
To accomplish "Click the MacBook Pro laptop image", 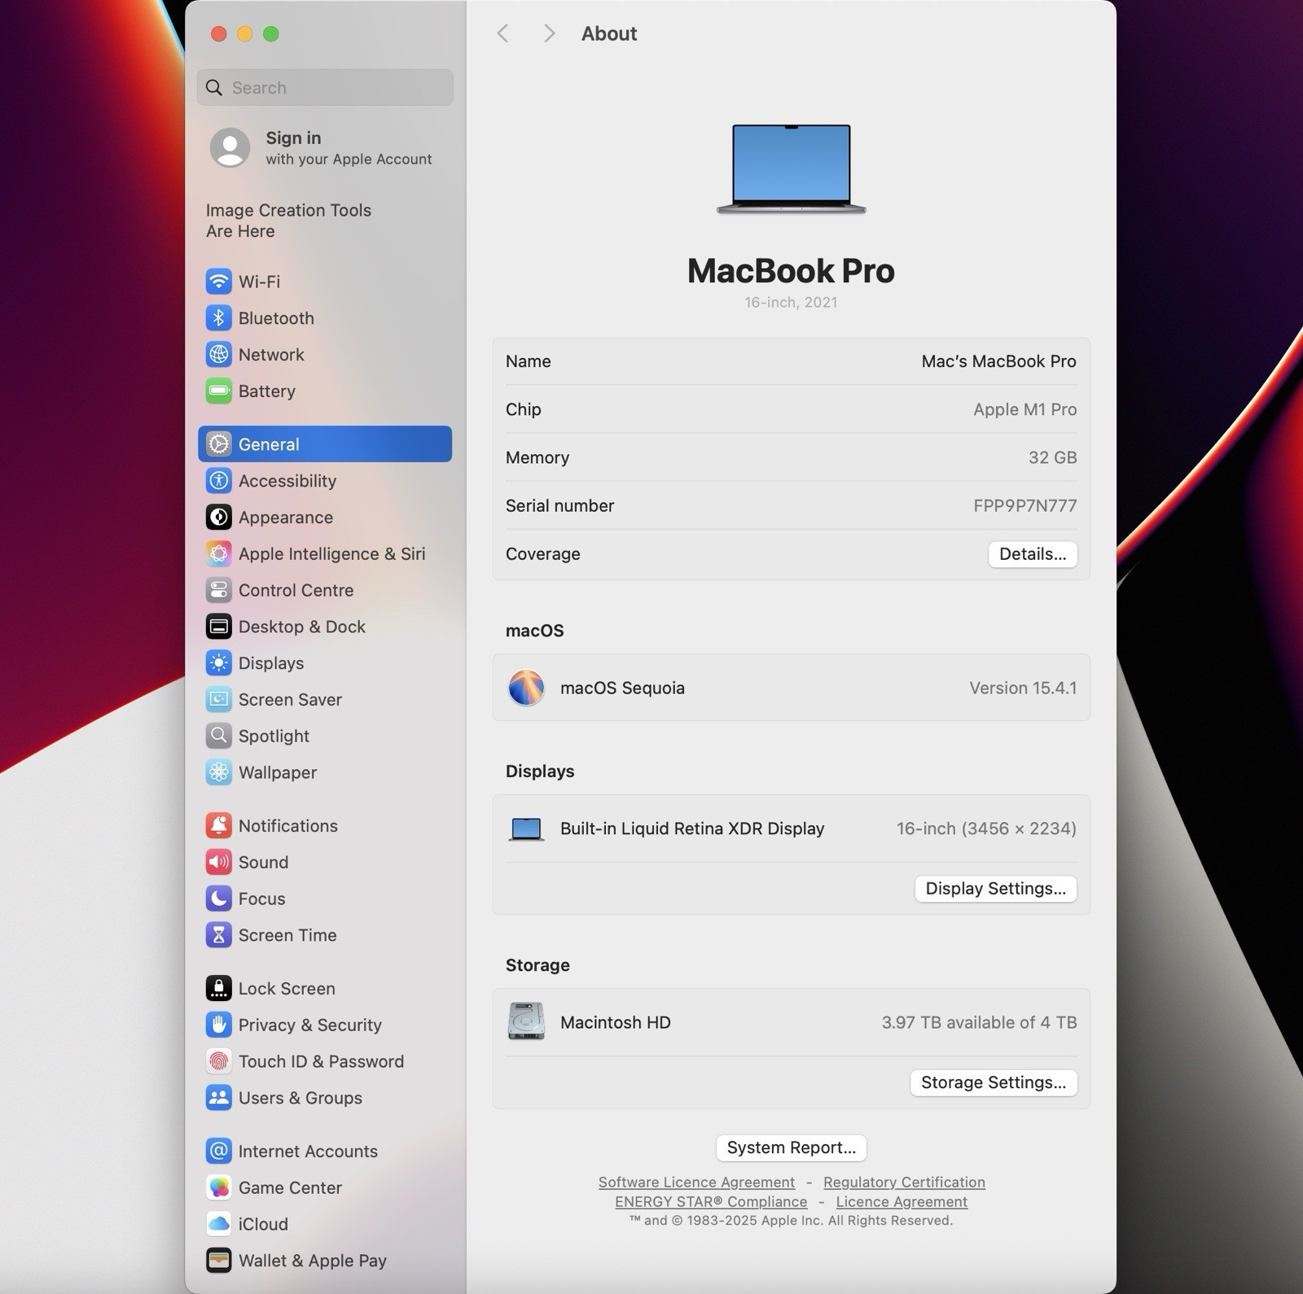I will (791, 168).
